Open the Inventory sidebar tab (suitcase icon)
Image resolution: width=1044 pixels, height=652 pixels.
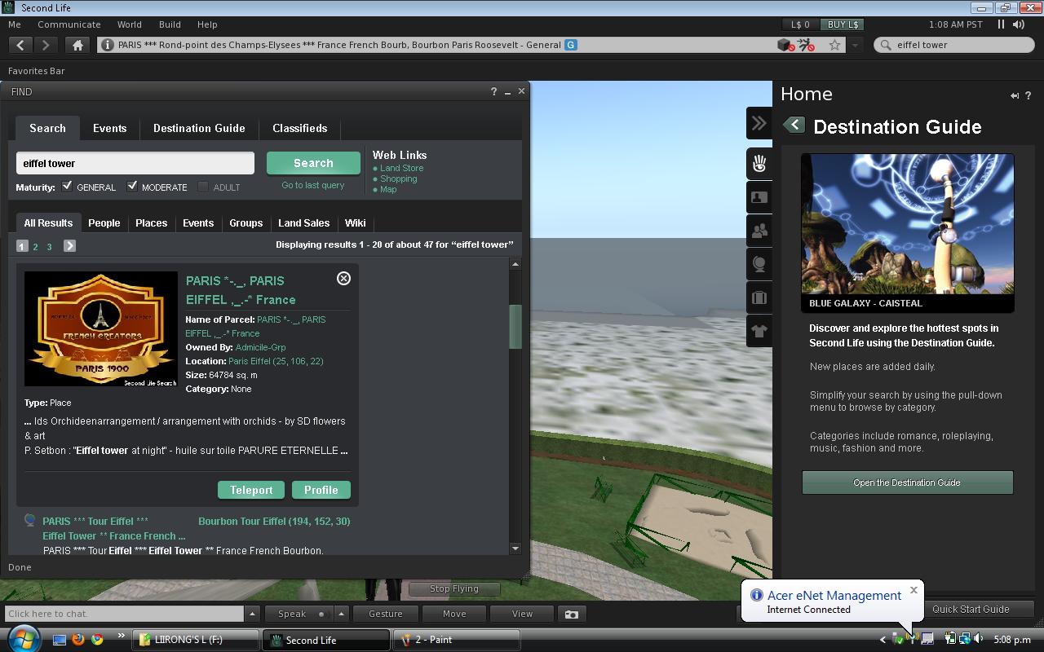pos(759,298)
